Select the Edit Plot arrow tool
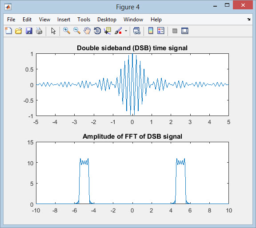The image size is (256, 228). click(53, 31)
